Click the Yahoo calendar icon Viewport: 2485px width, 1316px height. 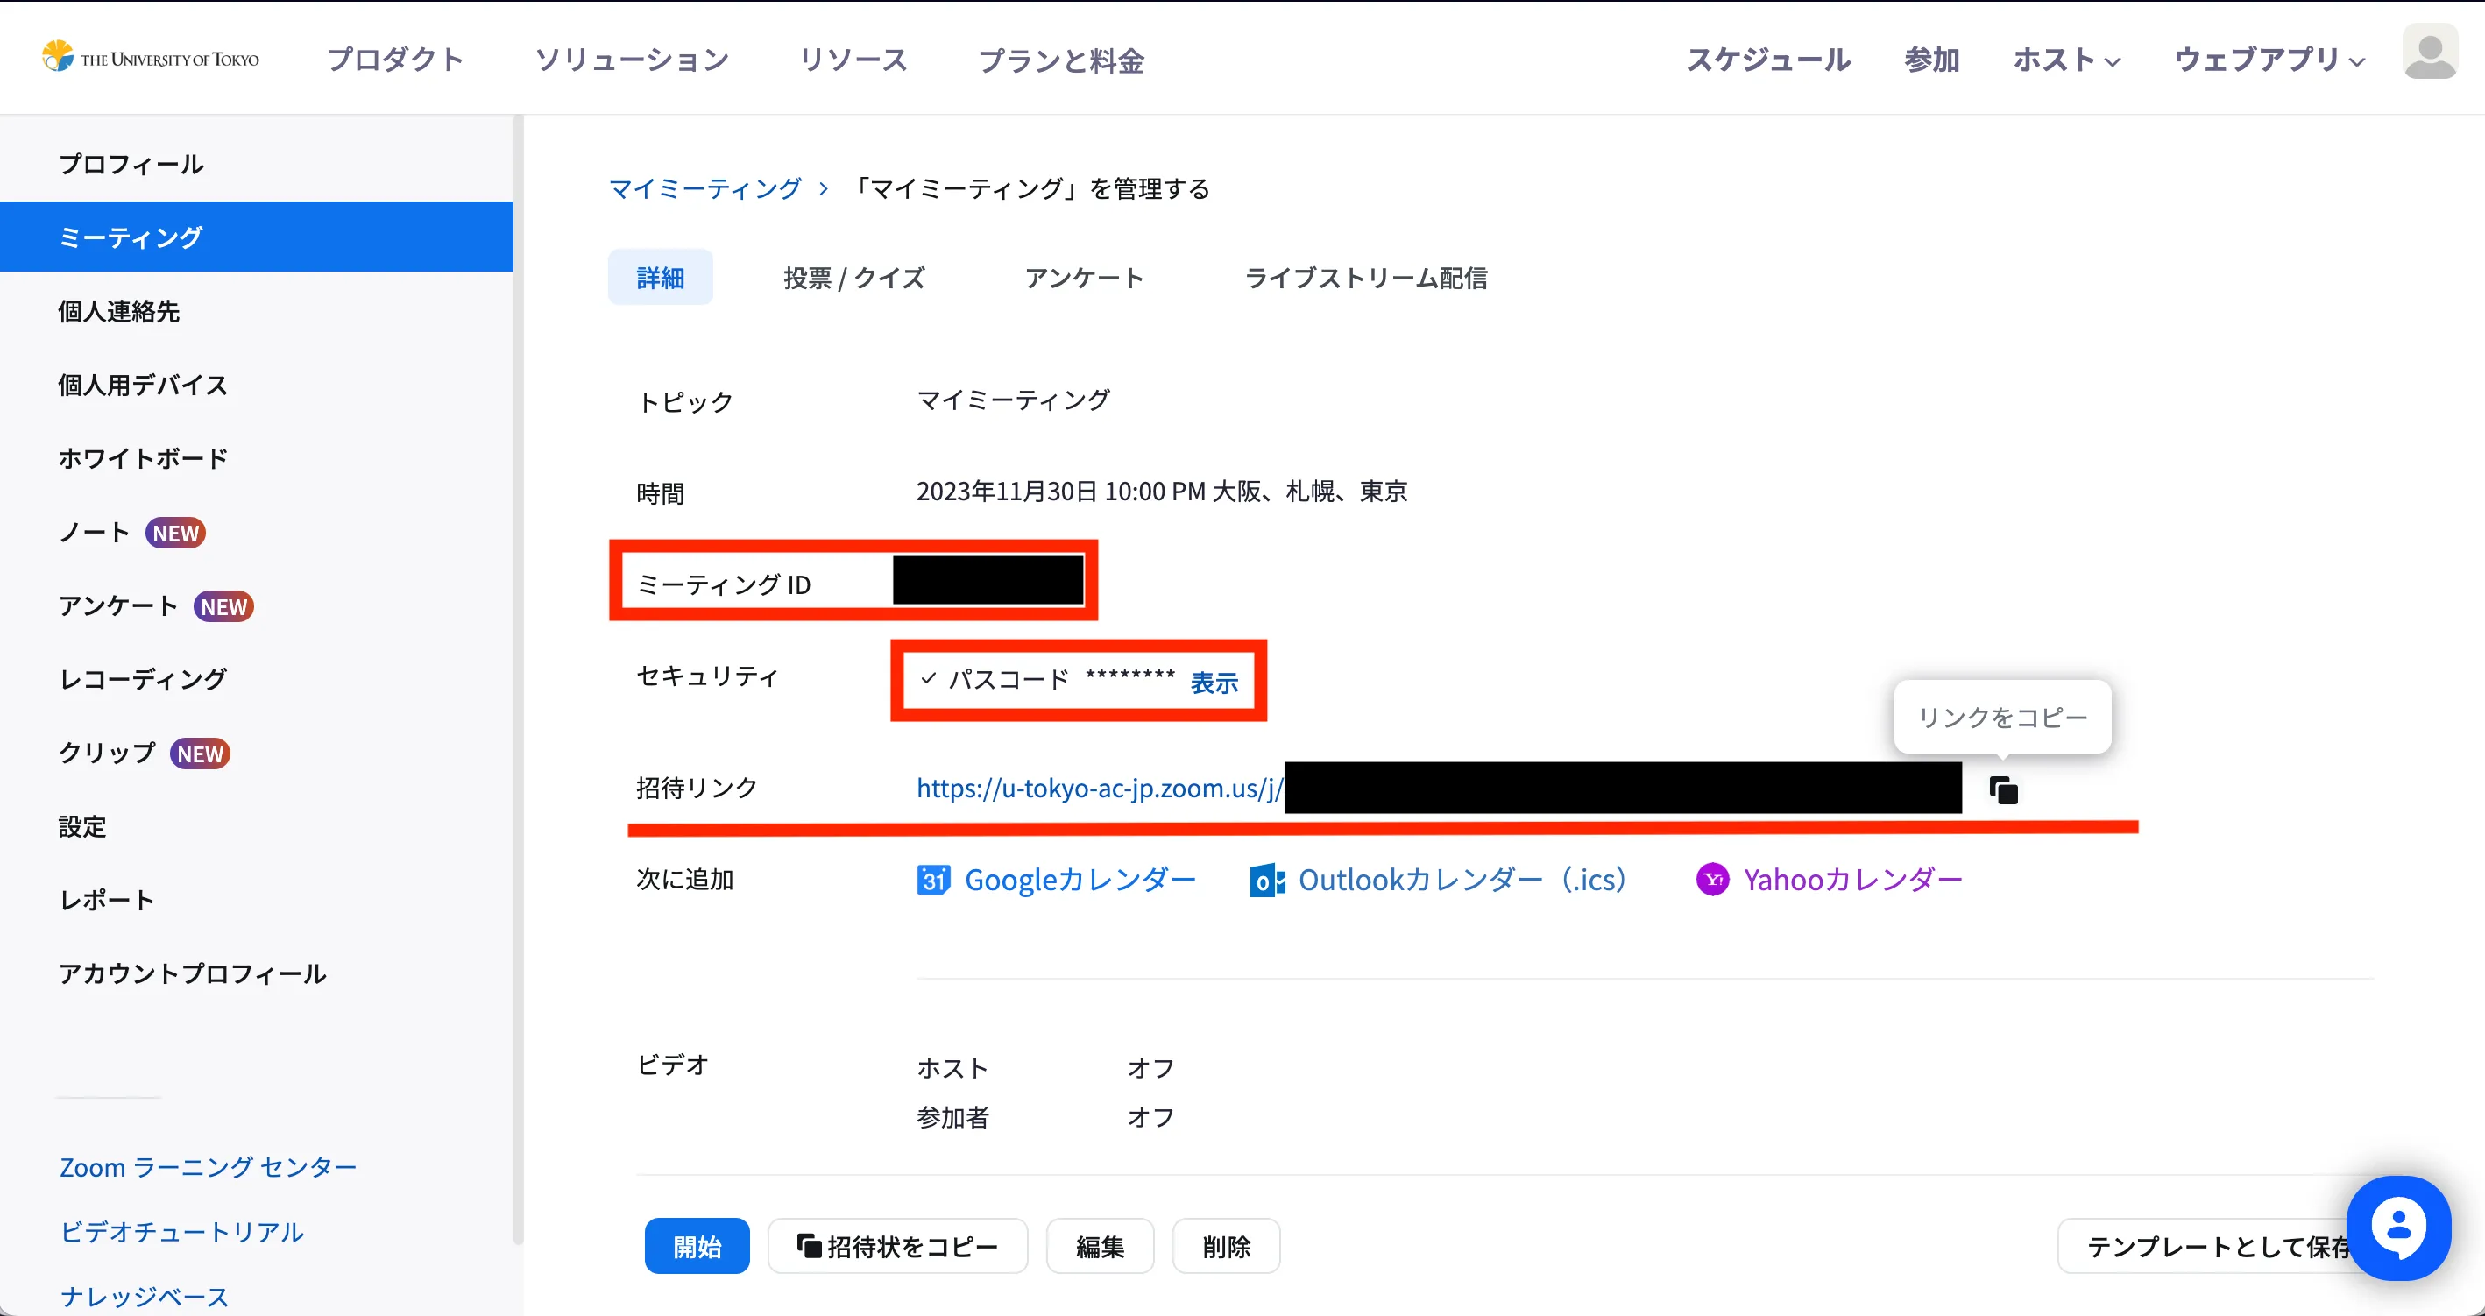click(x=1712, y=880)
